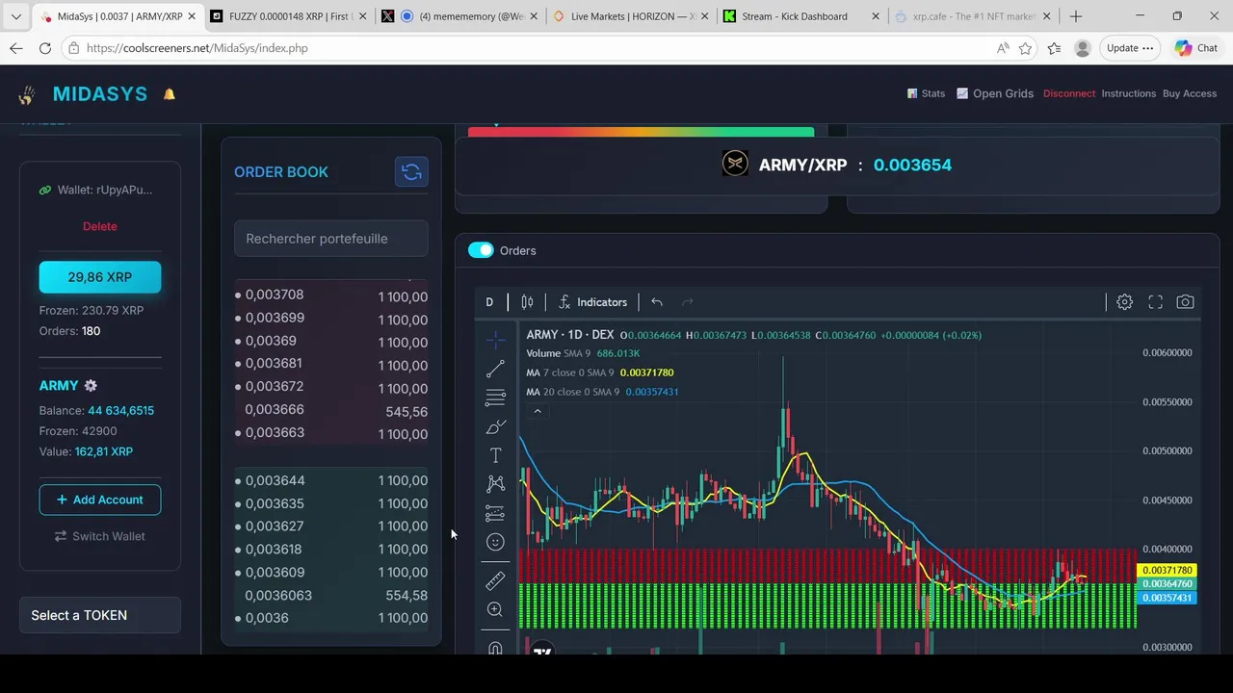Screen dimensions: 1233x693
Task: Click the 29,86 XRP balance button
Action: 100,277
